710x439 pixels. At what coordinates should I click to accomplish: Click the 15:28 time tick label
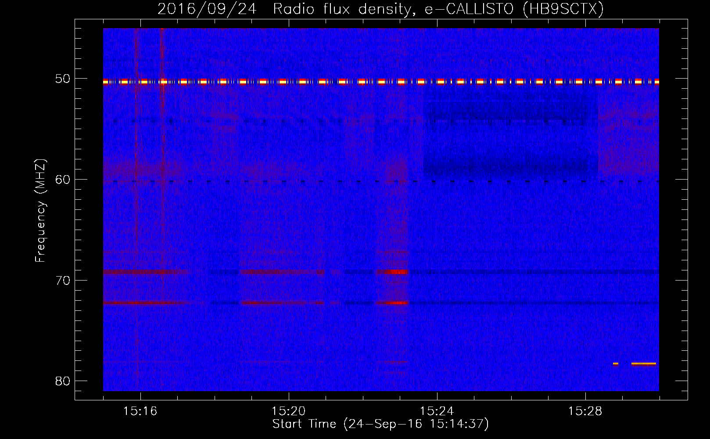[x=585, y=411]
